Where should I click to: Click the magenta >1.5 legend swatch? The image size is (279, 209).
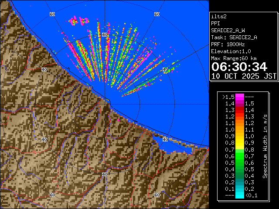(239, 97)
